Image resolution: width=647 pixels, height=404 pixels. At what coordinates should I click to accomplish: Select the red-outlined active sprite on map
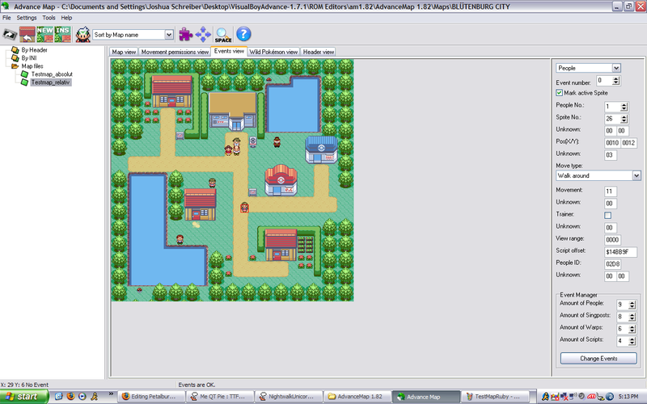[245, 208]
